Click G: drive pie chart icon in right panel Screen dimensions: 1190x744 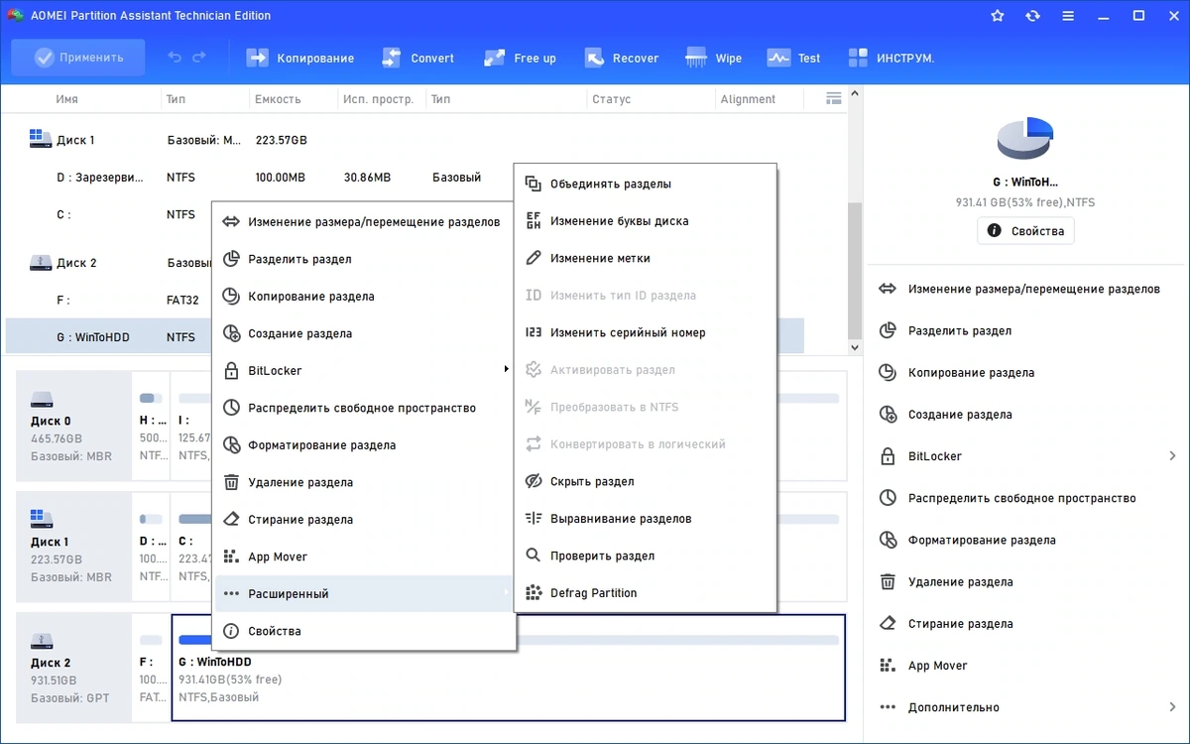click(1025, 138)
